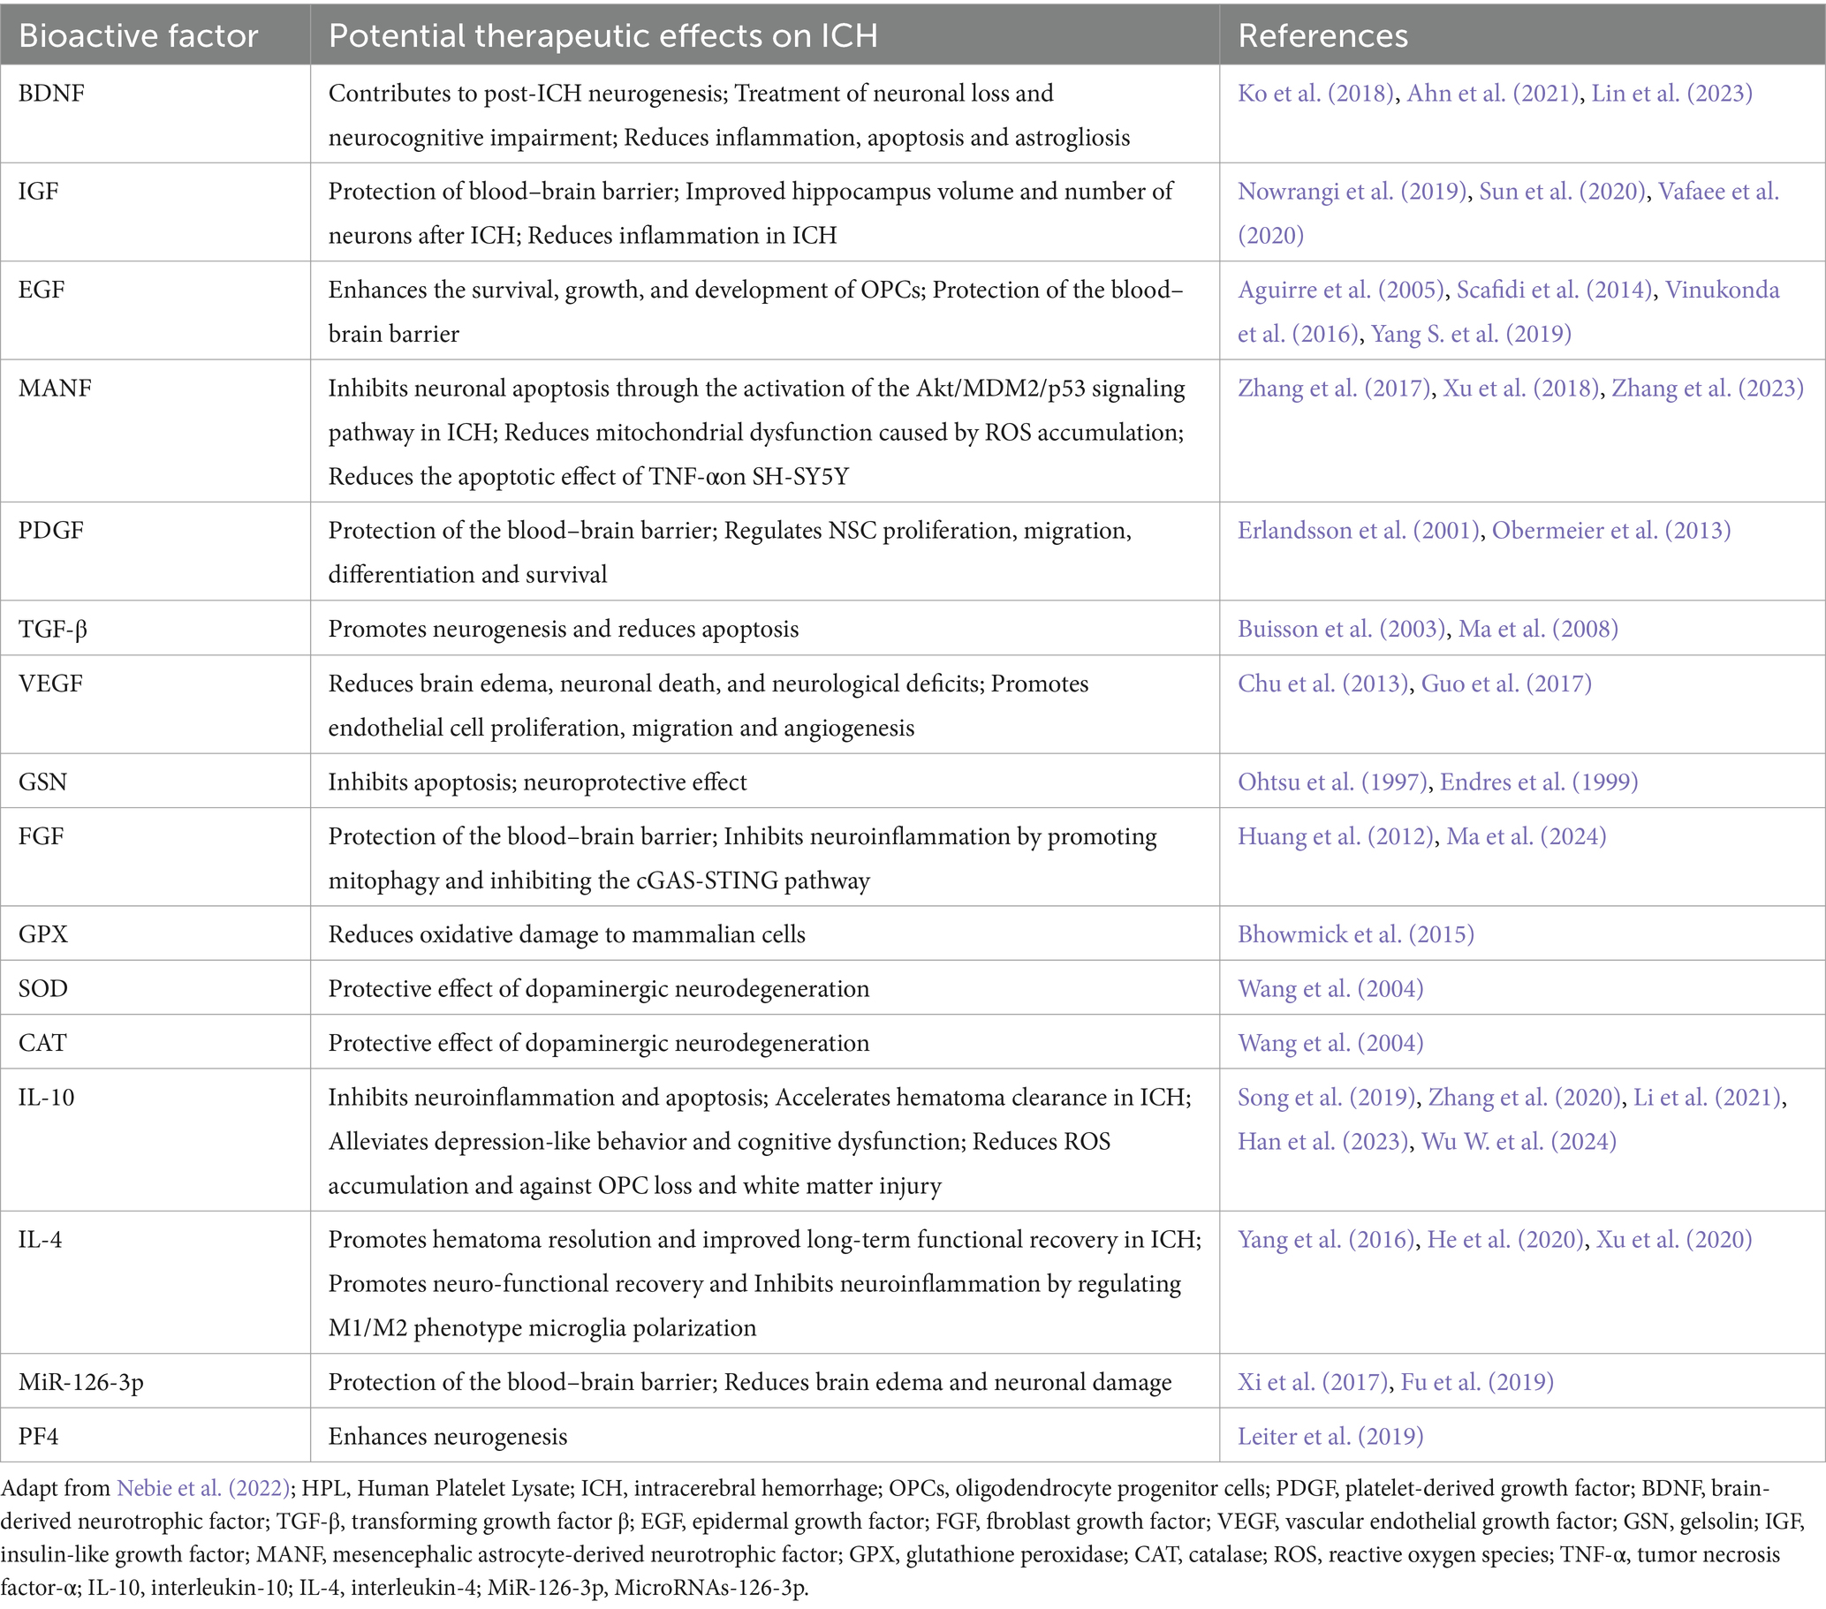Open the Xu et al. (2018) reference
This screenshot has width=1826, height=1609.
(x=1520, y=389)
